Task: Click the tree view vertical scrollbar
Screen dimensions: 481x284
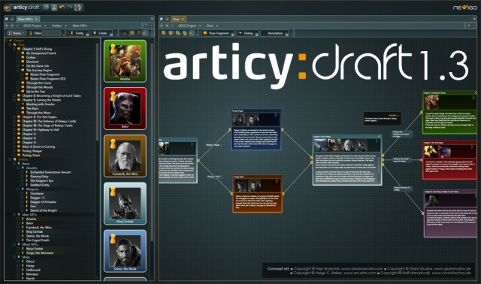Action: [x=98, y=92]
